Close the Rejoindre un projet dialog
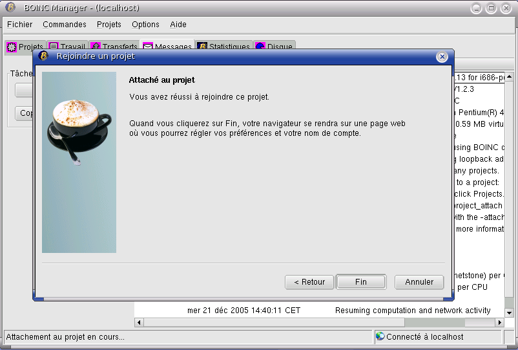 [x=442, y=57]
